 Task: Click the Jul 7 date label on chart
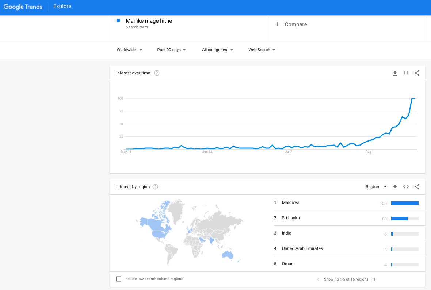288,152
